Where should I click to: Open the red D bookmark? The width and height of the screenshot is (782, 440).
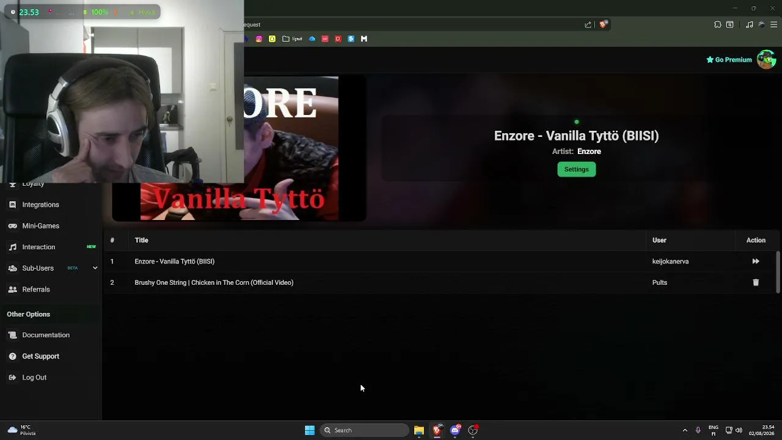[338, 39]
